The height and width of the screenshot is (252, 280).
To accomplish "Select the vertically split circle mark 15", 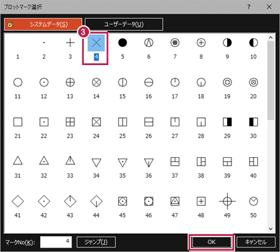I will pyautogui.click(x=123, y=82).
